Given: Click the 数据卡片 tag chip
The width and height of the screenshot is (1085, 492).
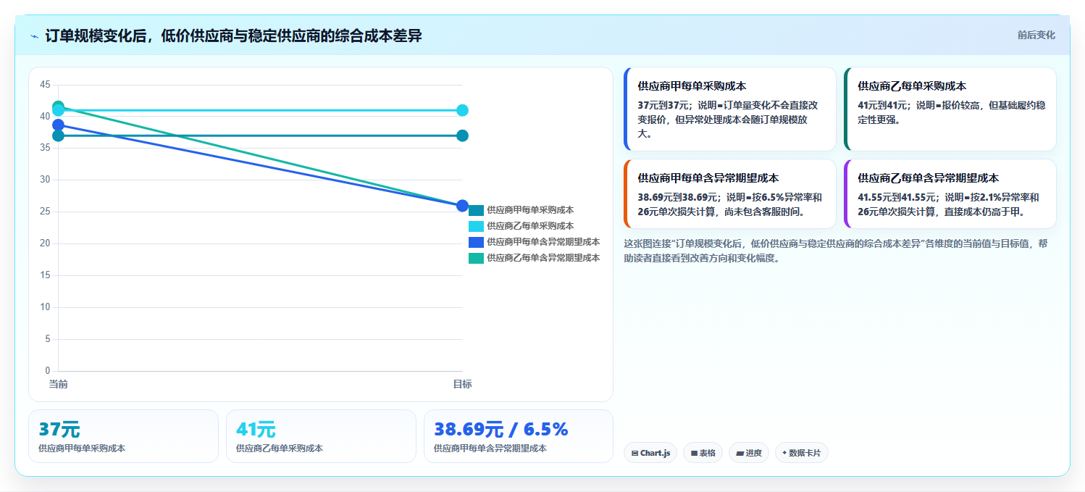Looking at the screenshot, I should point(801,453).
